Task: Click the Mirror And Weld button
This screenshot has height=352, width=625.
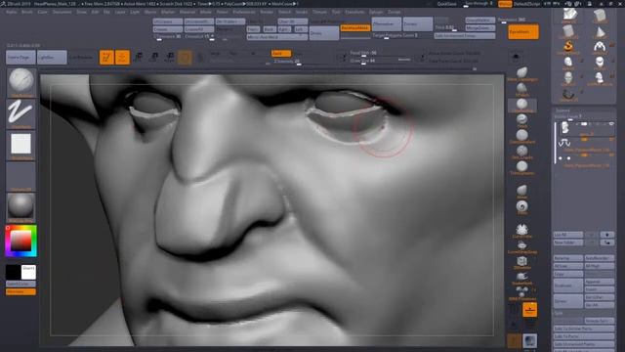Action: point(277,37)
